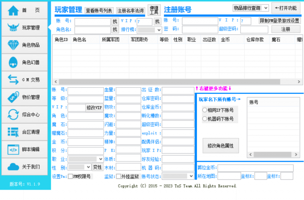Click the egg role pets icon
This screenshot has height=200, width=304.
tap(13, 62)
